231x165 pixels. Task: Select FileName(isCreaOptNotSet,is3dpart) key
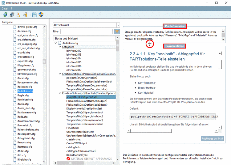87,101
